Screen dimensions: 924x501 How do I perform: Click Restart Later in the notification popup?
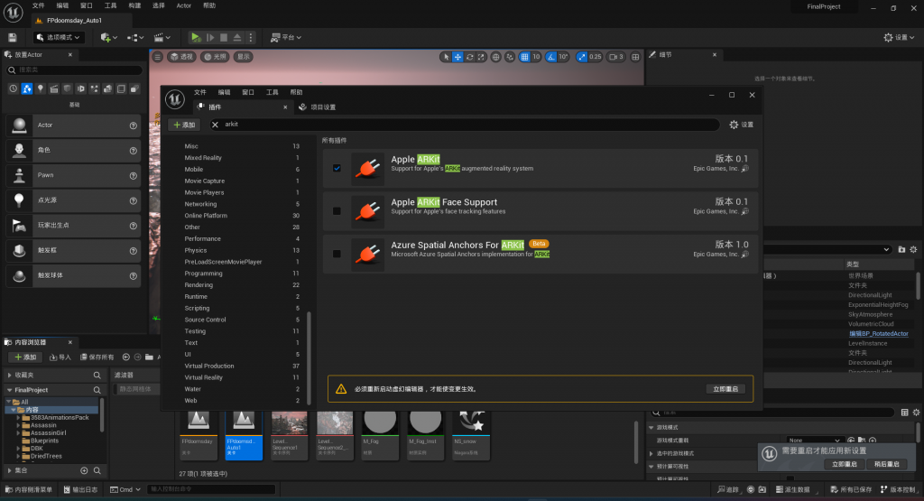(886, 464)
